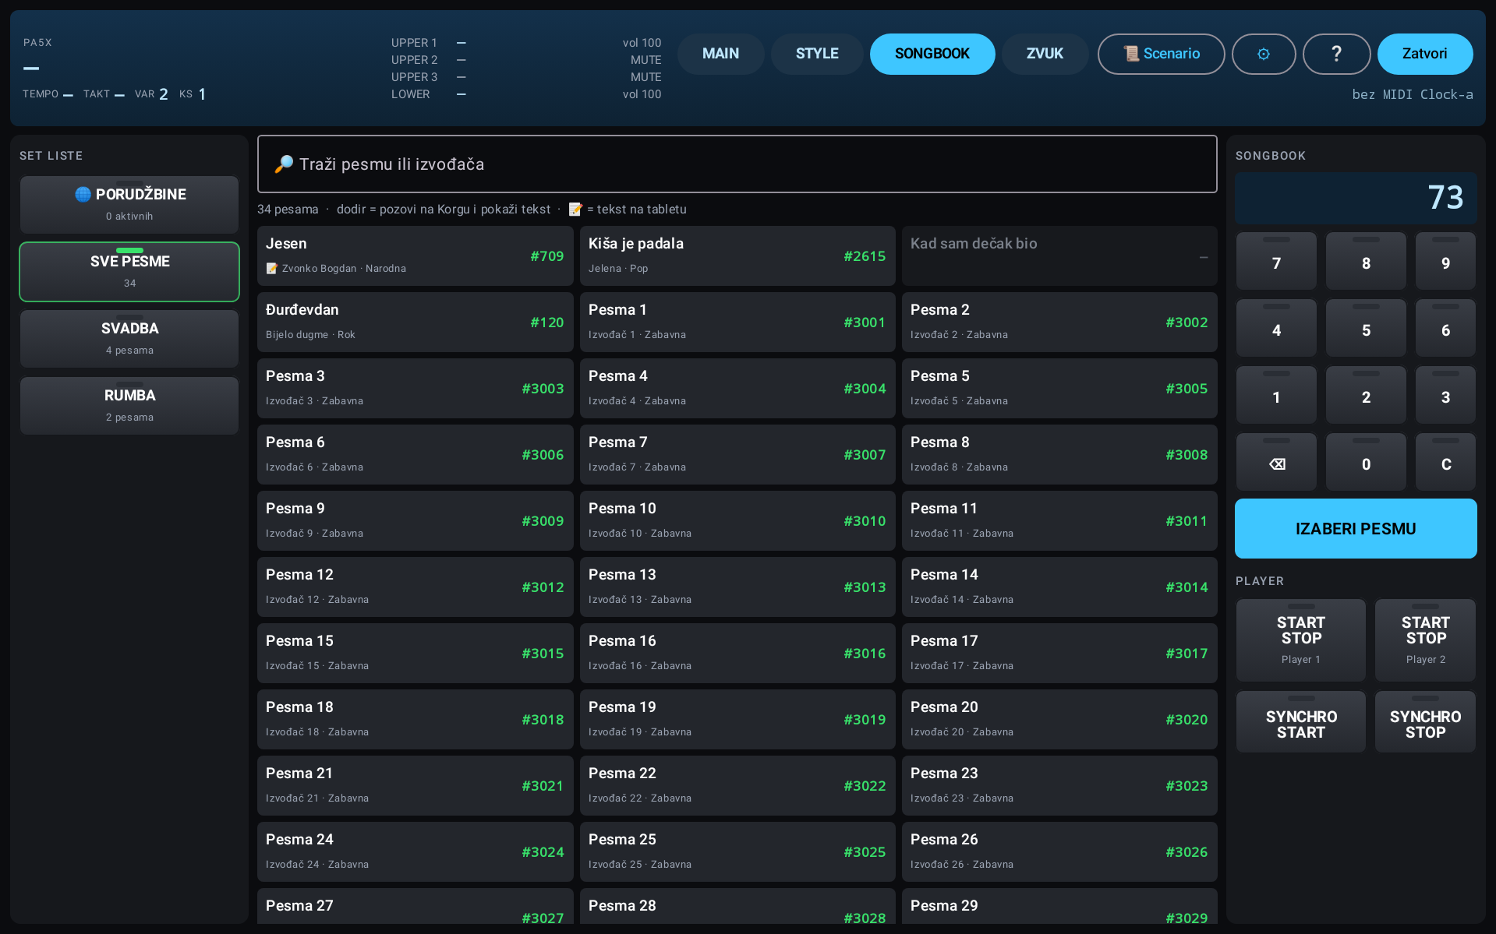Viewport: 1496px width, 934px height.
Task: Toggle Start Stop for Player 1
Action: pos(1300,640)
